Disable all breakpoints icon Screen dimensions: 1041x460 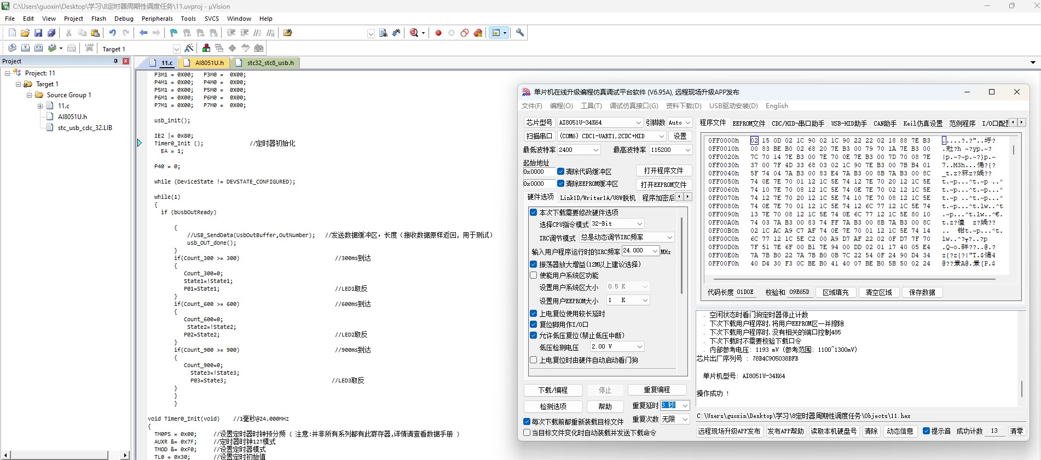(465, 33)
